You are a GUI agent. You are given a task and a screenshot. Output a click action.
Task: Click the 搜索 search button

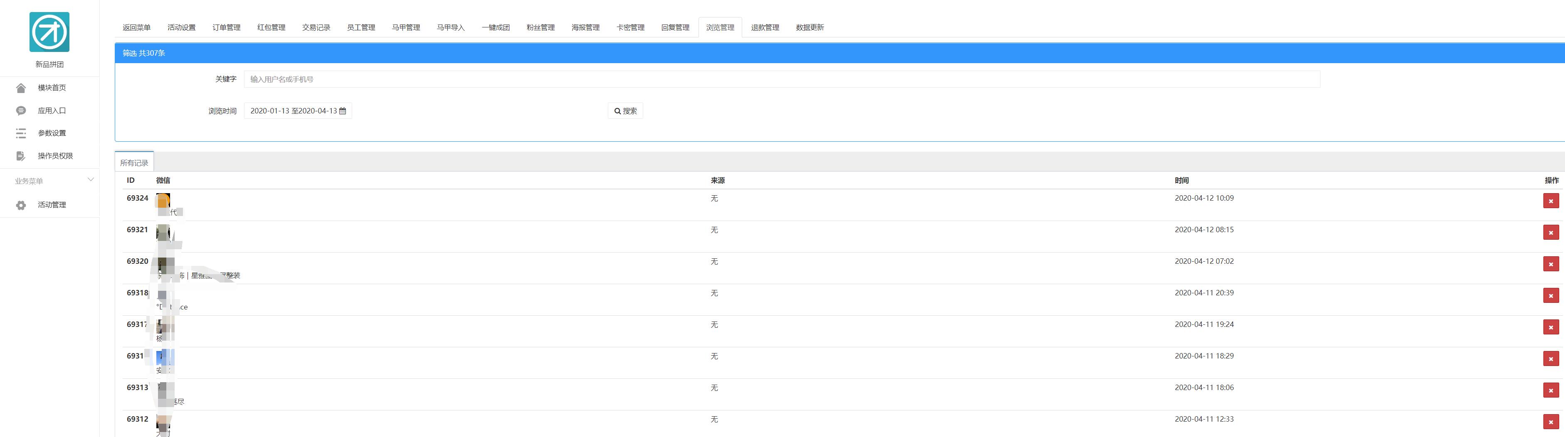625,111
